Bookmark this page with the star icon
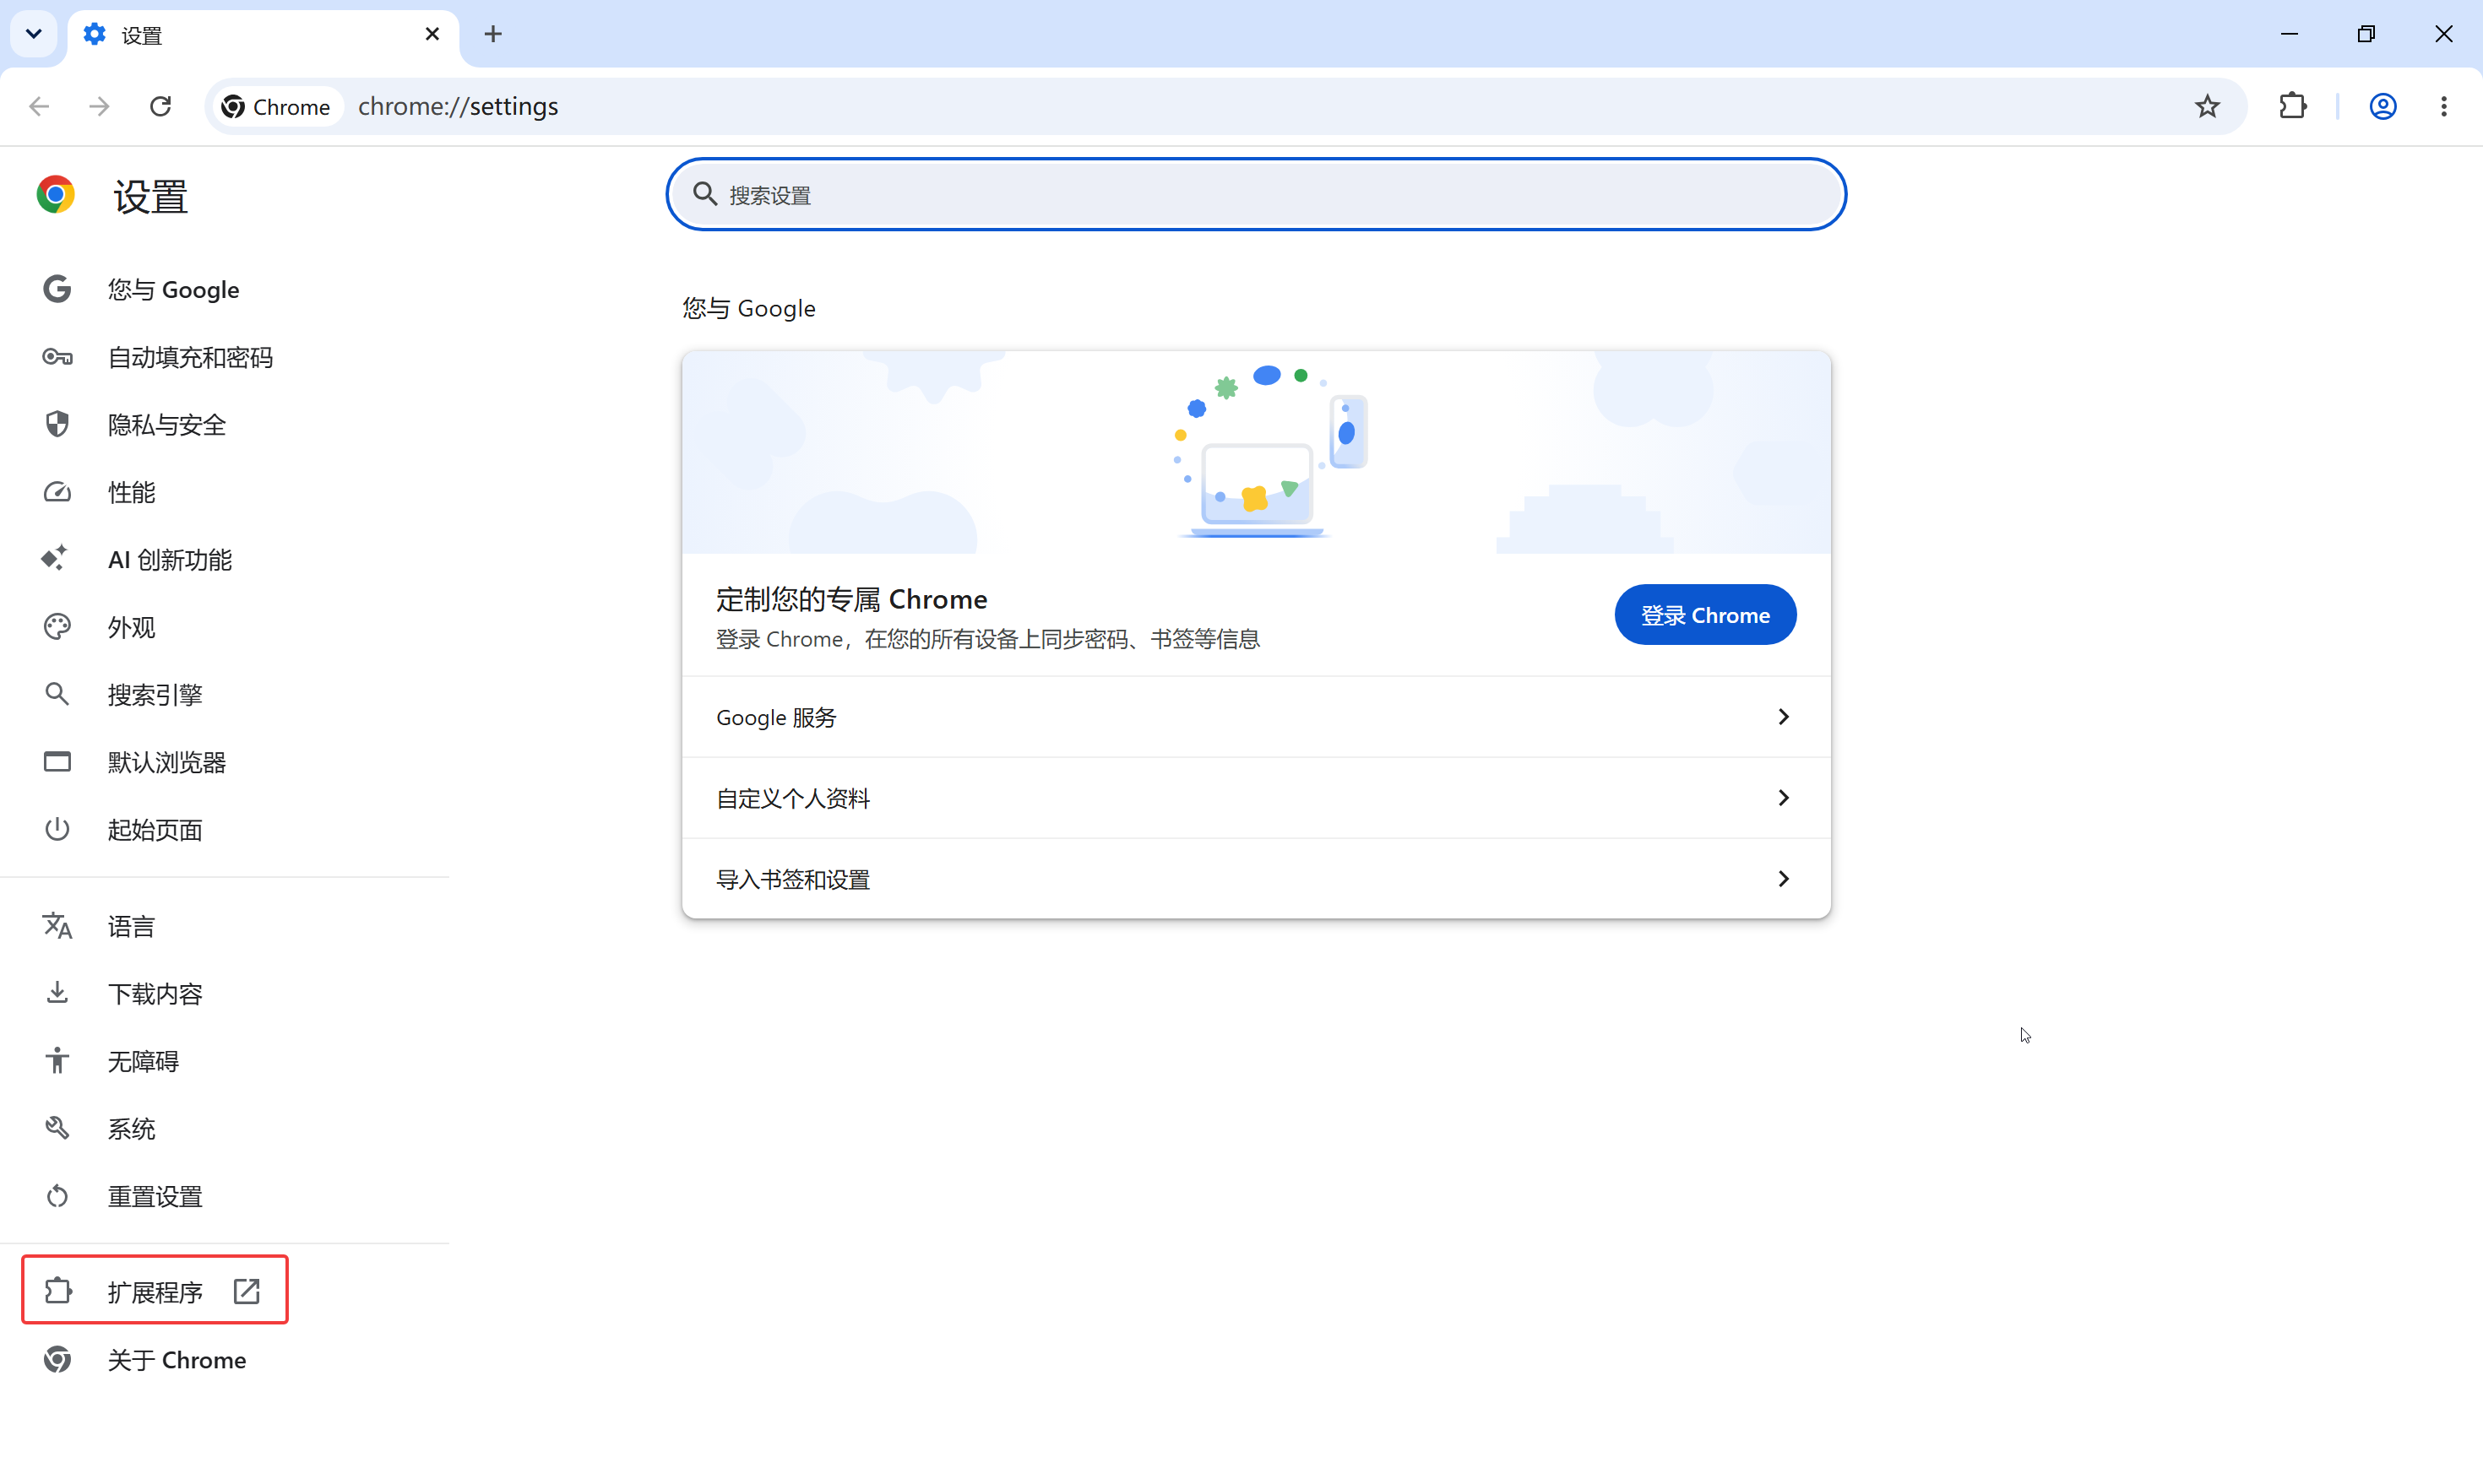 click(x=2207, y=106)
